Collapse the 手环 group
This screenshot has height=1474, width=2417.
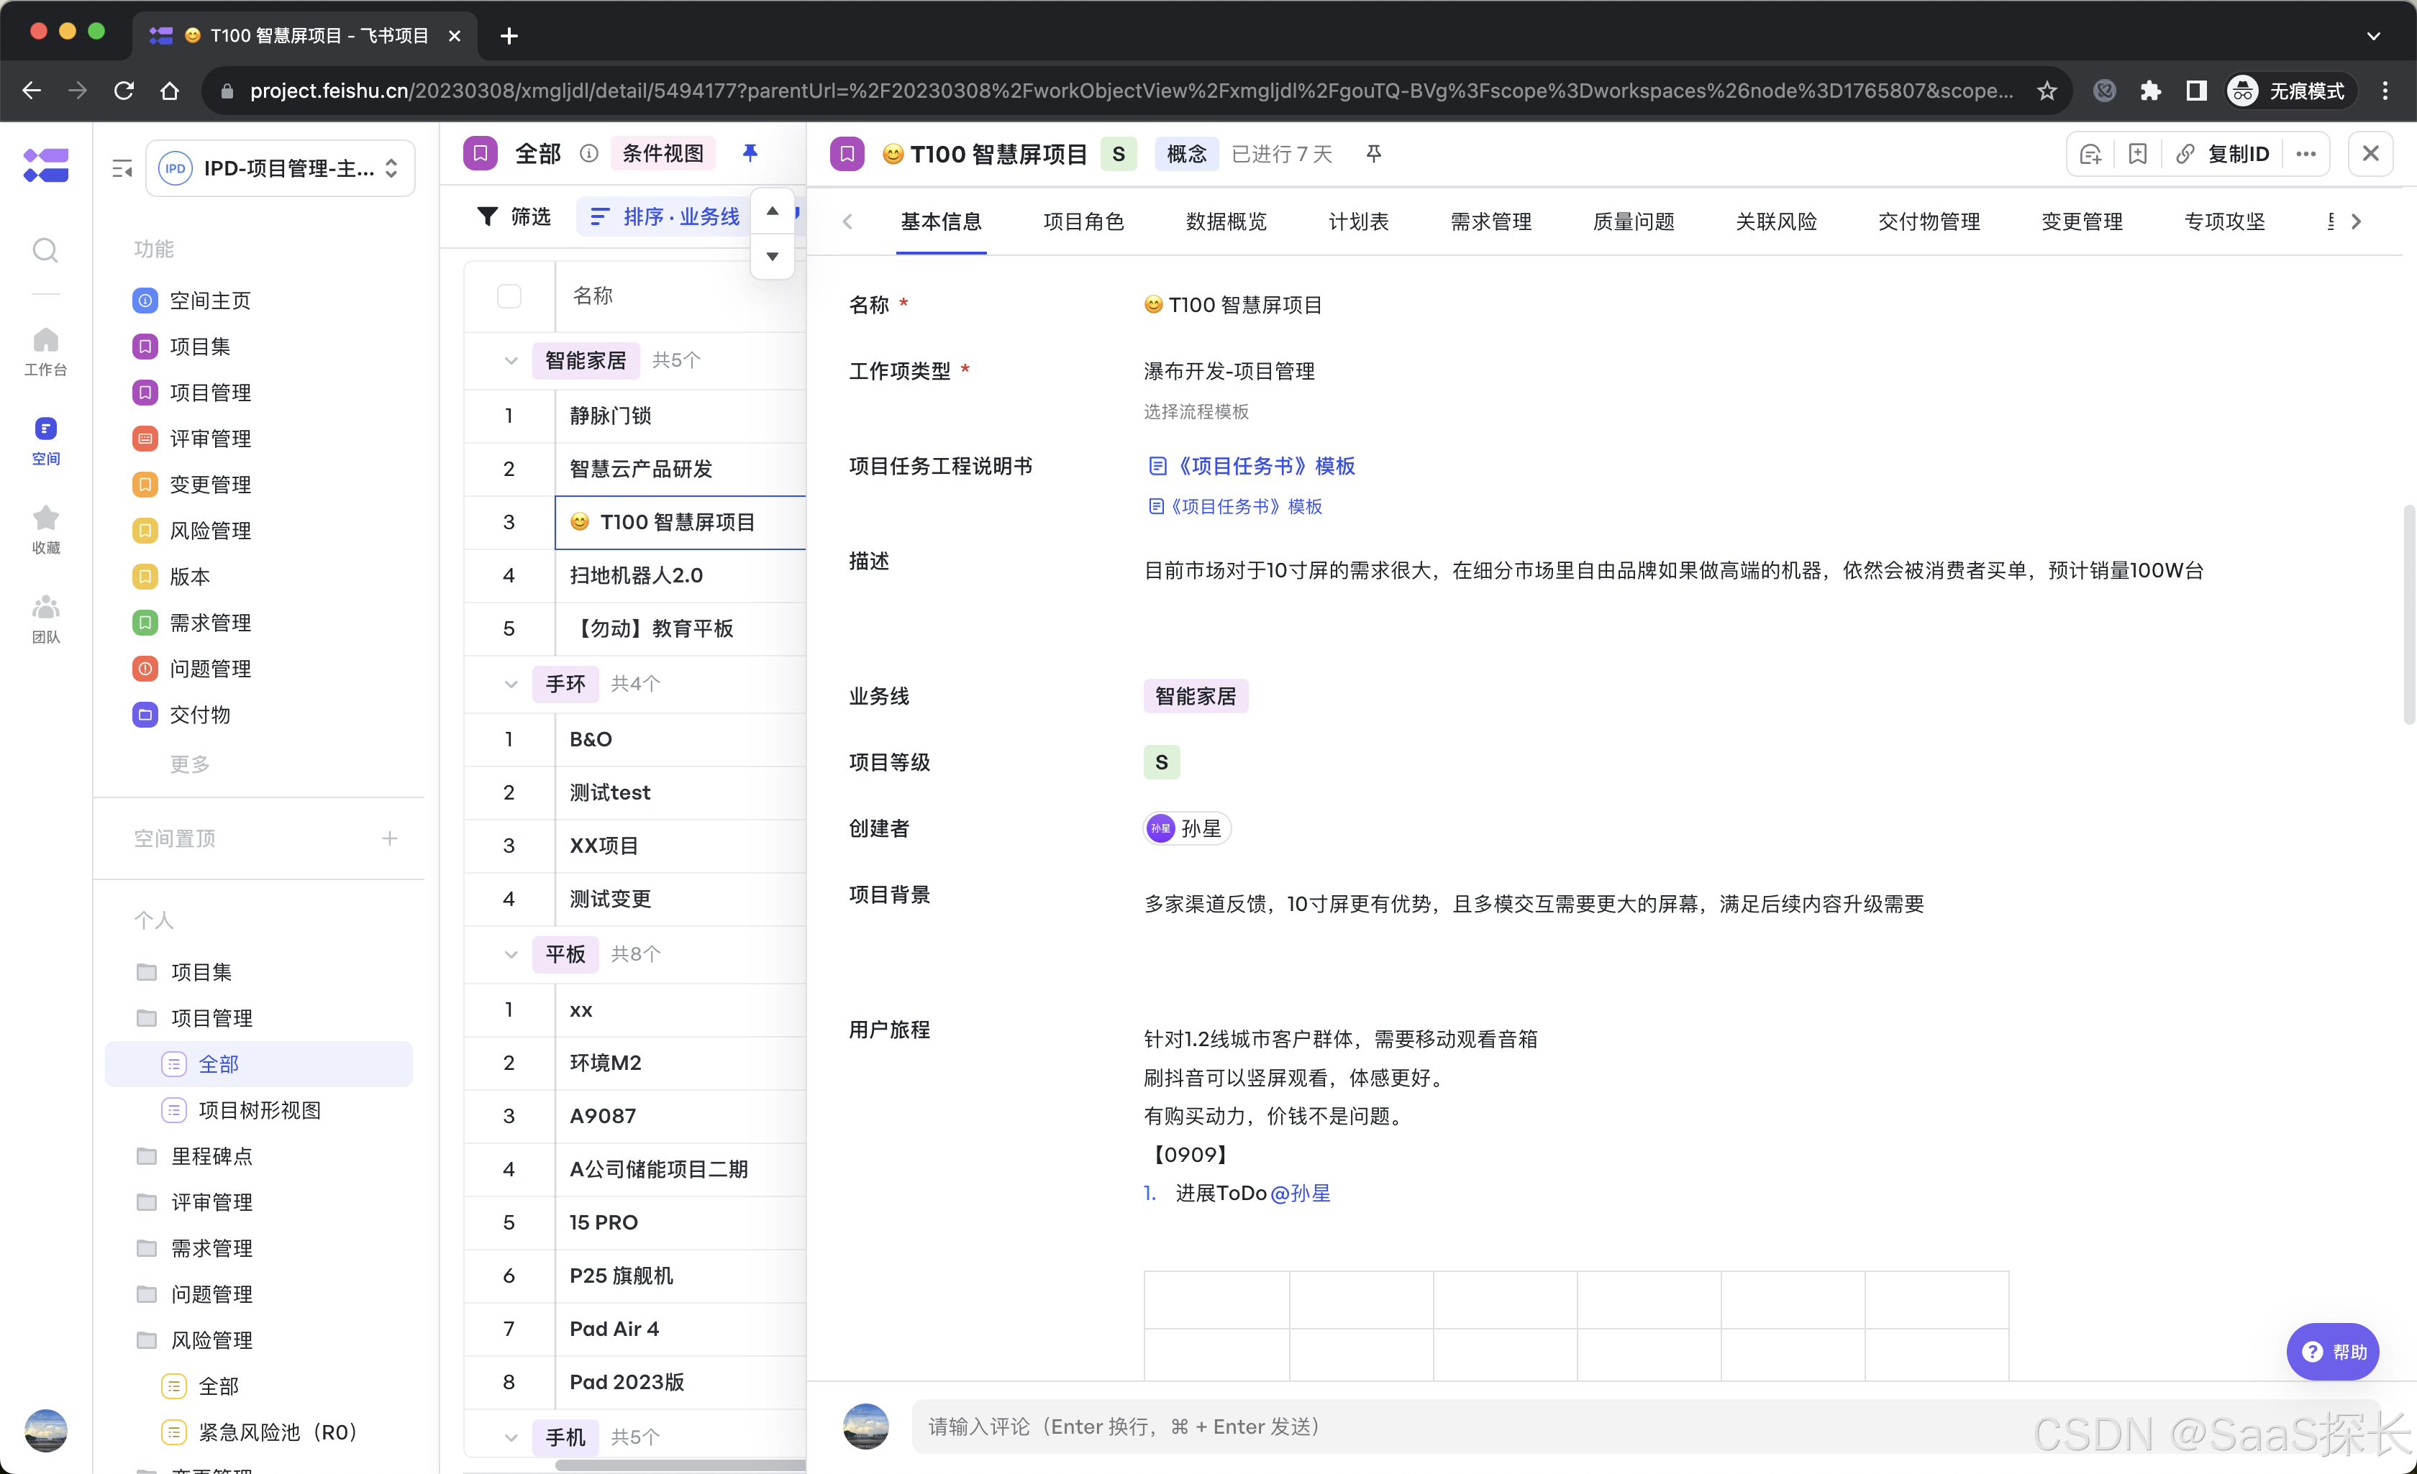click(x=511, y=684)
